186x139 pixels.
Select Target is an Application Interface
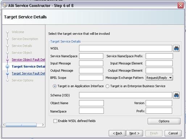tap(55, 86)
